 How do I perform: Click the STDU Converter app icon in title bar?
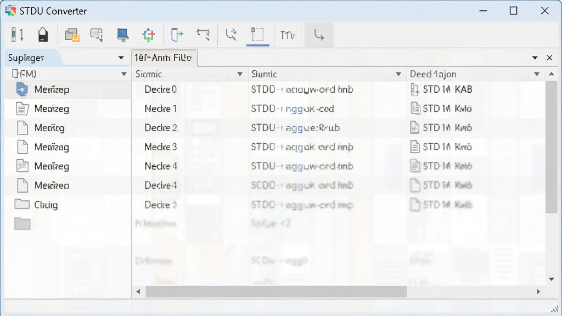(11, 11)
